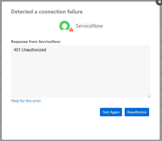162x141 pixels.
Task: Click the 'ServiceNow' name beside the logo
Action: (89, 26)
